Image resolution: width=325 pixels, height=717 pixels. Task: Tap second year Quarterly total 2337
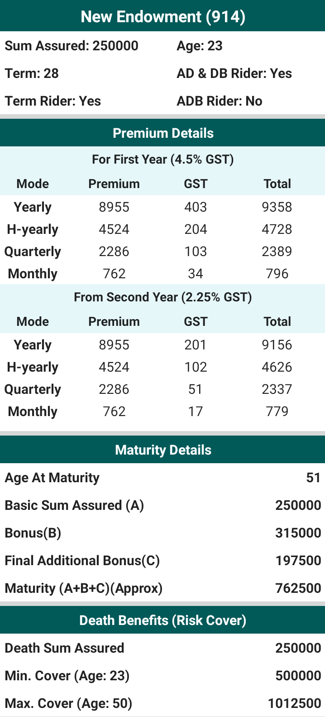click(277, 389)
